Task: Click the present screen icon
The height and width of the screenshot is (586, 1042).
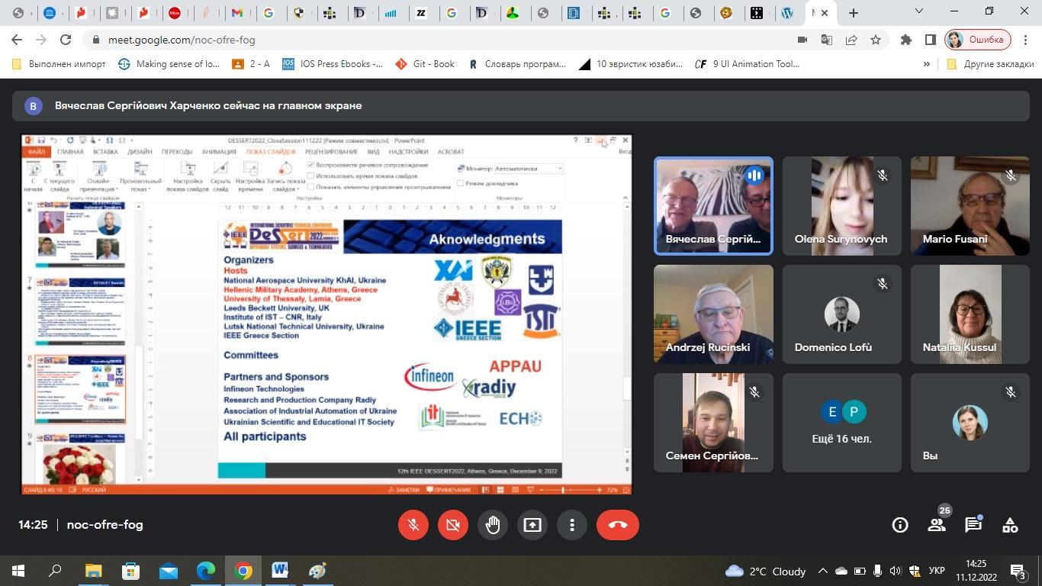Action: tap(532, 525)
